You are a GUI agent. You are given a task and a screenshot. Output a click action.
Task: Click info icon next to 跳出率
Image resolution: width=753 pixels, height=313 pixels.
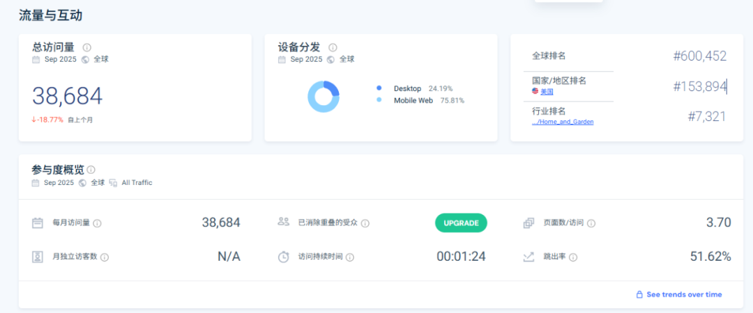[x=573, y=257]
